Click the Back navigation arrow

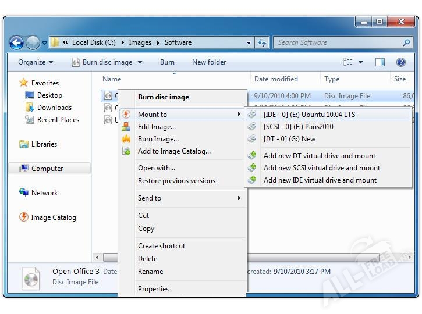click(16, 42)
